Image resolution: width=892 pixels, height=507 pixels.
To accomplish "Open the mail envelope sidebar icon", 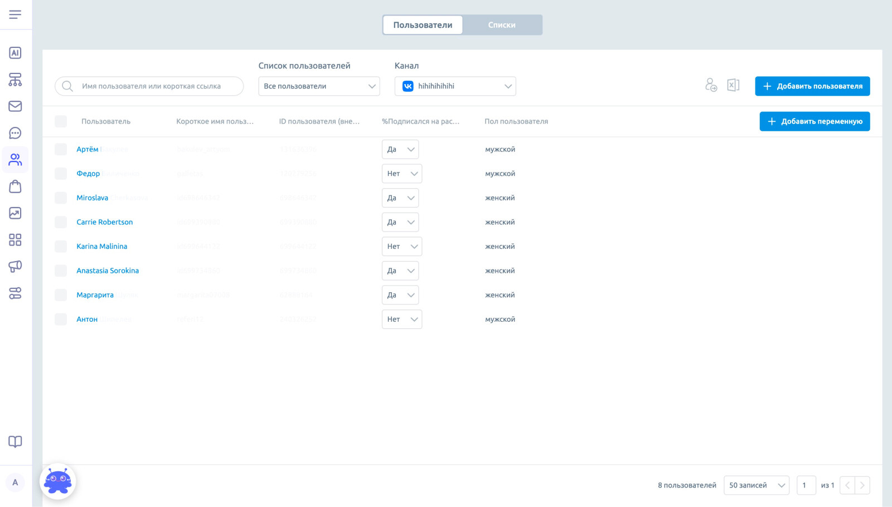I will tap(15, 106).
